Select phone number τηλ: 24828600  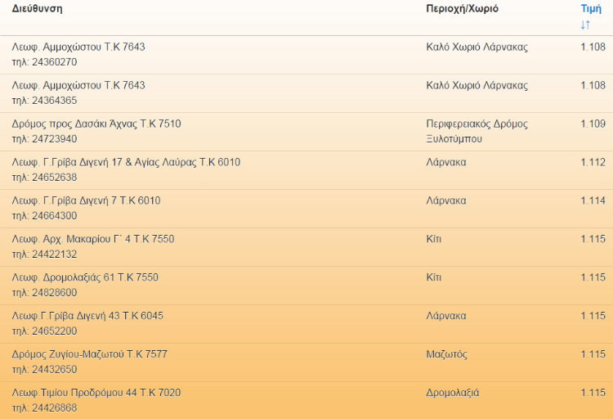pos(45,292)
